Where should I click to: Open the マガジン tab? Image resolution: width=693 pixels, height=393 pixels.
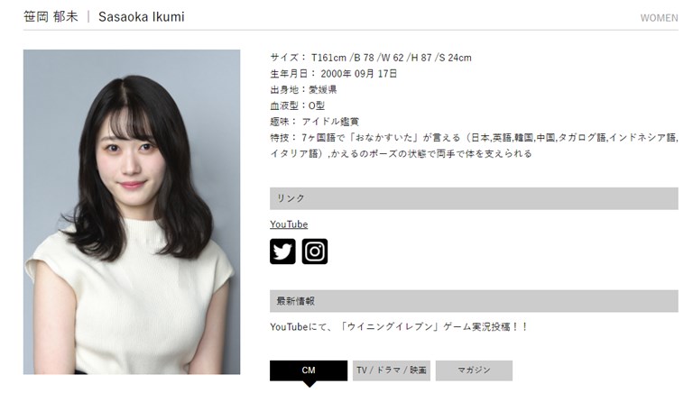point(474,370)
